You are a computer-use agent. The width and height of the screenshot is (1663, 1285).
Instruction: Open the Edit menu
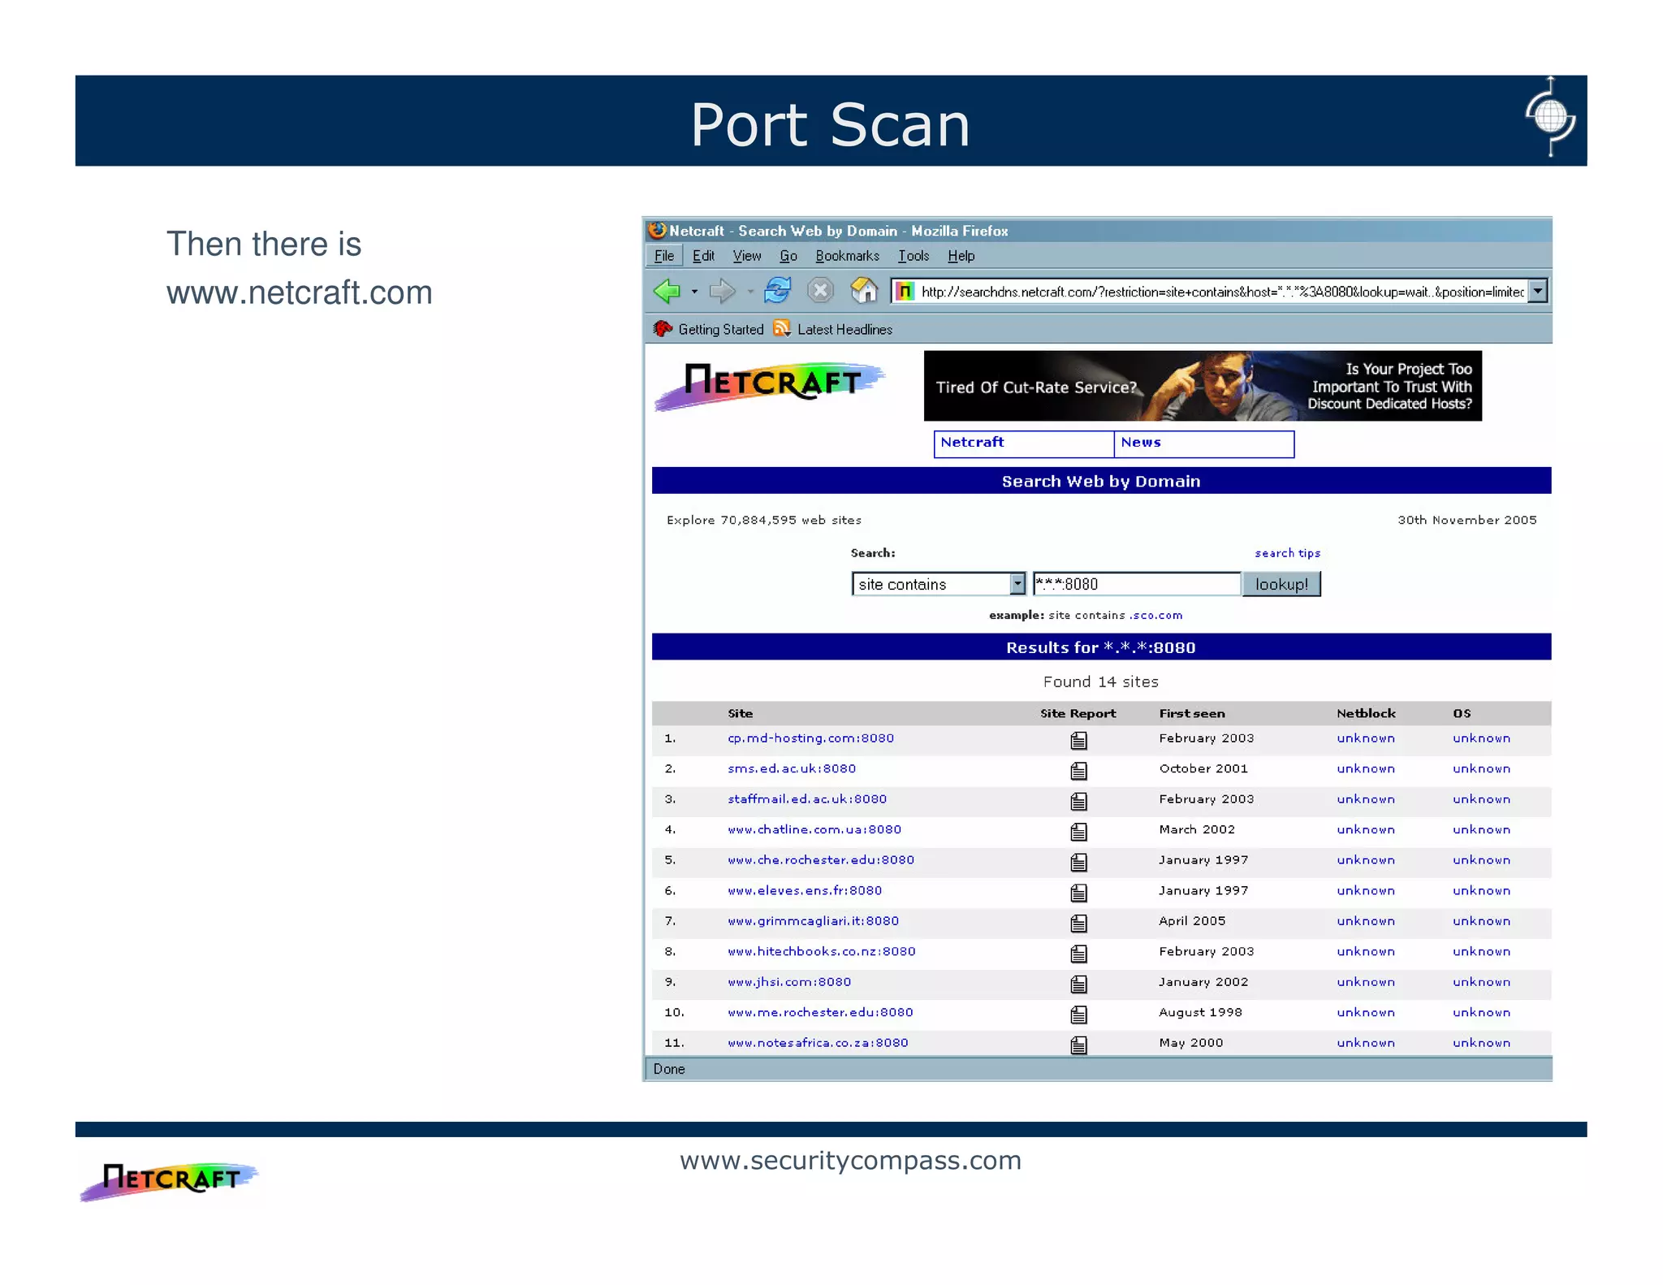(x=703, y=256)
